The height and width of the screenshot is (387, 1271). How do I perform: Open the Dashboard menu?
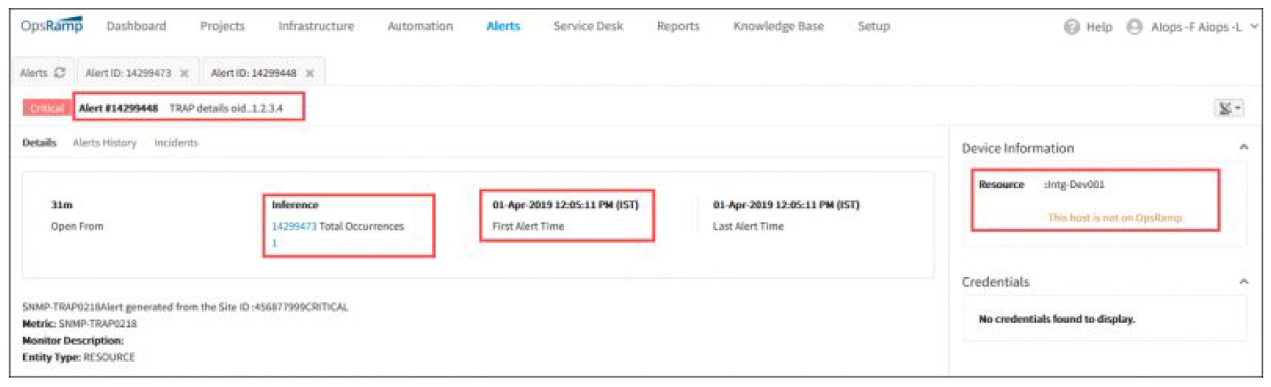click(136, 26)
